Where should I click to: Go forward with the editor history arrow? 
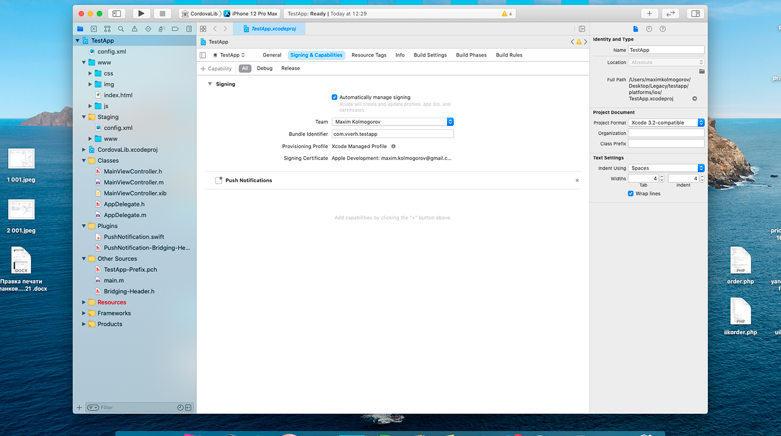click(225, 29)
